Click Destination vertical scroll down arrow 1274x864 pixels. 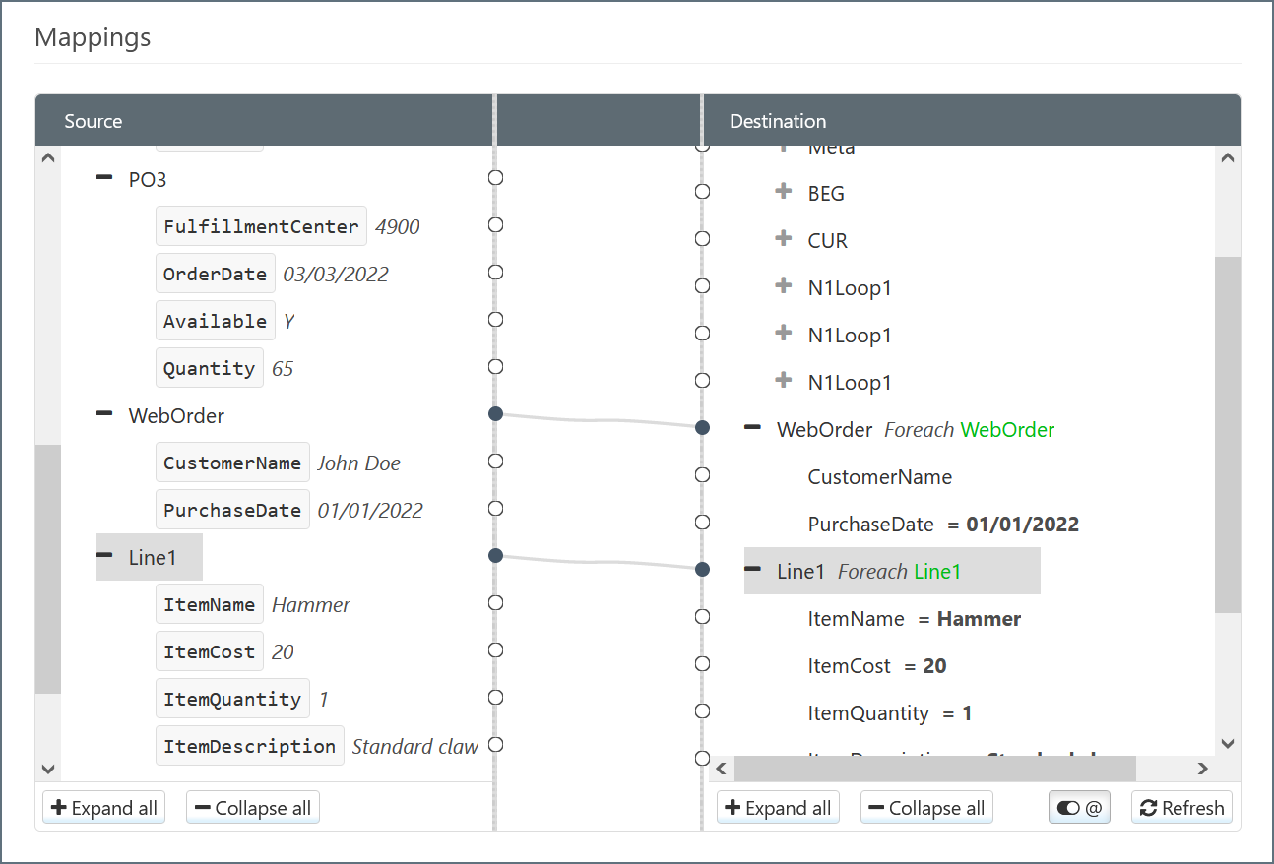(x=1227, y=743)
